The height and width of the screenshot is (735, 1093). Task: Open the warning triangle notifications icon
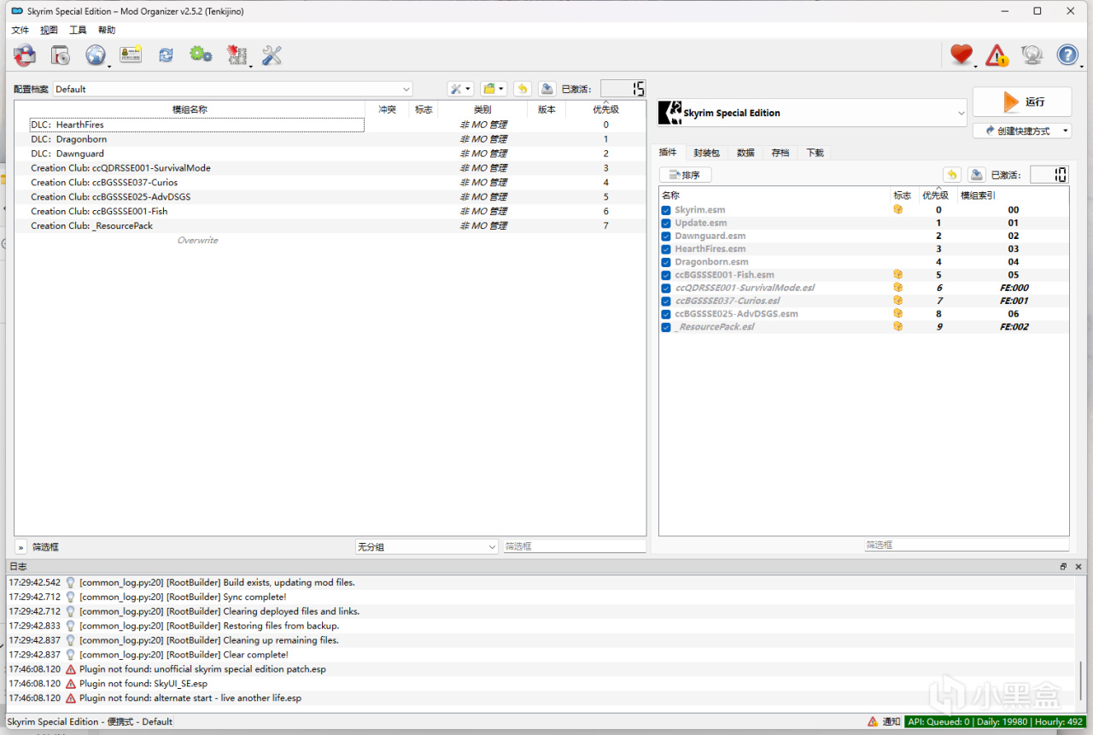[x=997, y=55]
